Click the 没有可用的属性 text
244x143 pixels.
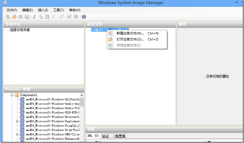217,76
